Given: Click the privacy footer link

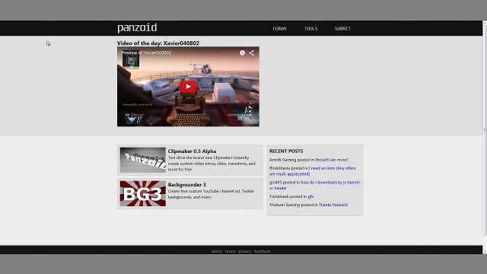Looking at the screenshot, I should point(245,251).
